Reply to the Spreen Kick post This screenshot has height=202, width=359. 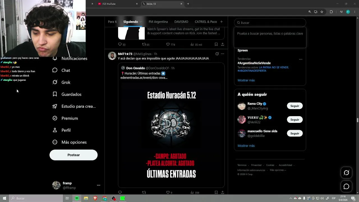[122, 44]
